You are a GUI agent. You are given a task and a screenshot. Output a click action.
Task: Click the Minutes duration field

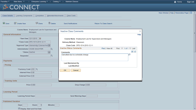tap(57, 105)
